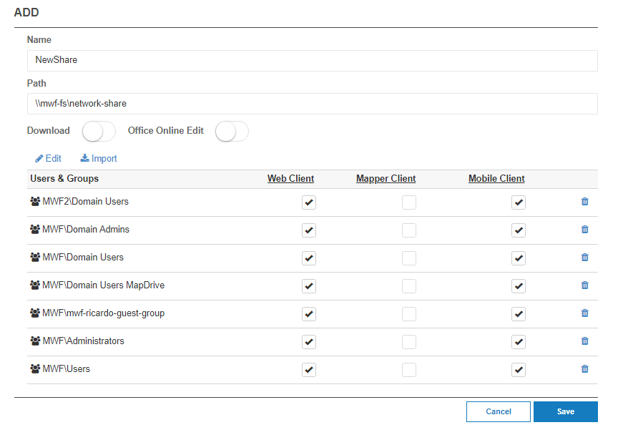This screenshot has height=435, width=628.
Task: Remove MWF\Domain Users with trash icon
Action: pyautogui.click(x=584, y=258)
